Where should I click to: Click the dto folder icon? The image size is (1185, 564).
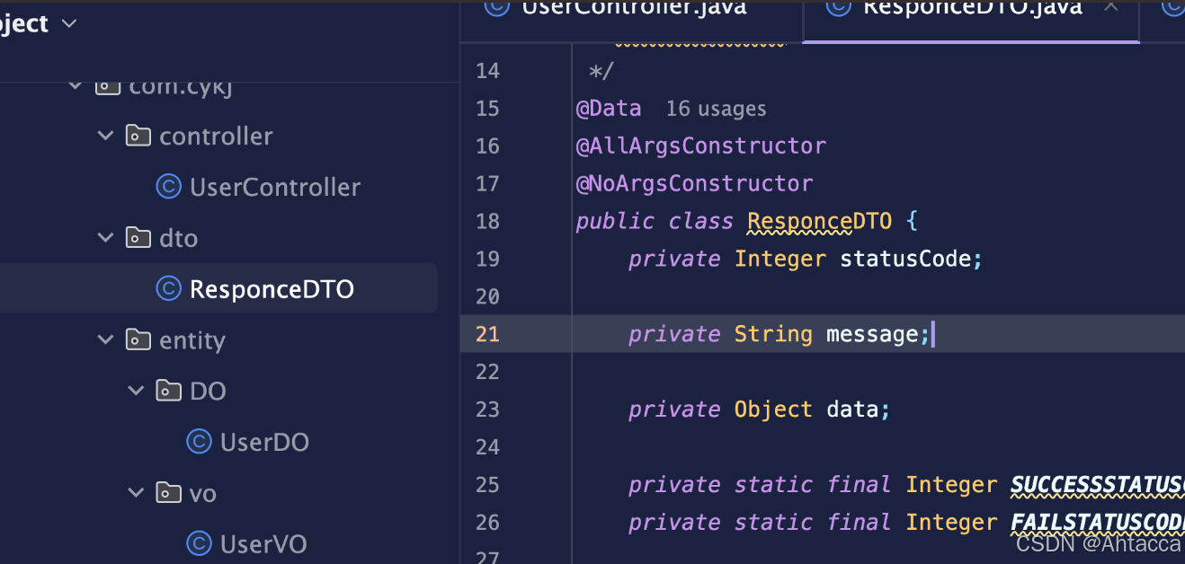pyautogui.click(x=138, y=237)
